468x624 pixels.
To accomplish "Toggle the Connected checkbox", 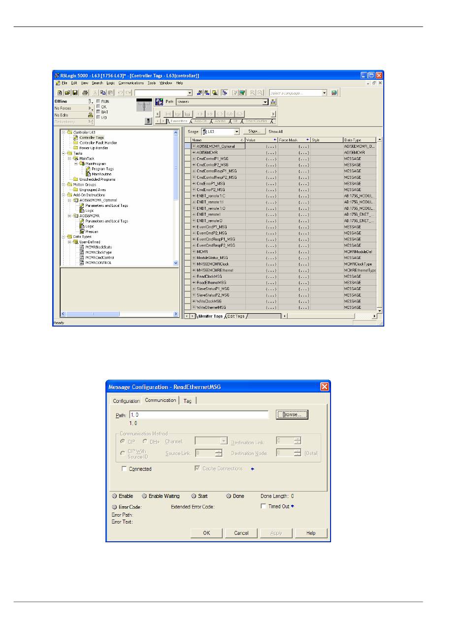I will 124,469.
